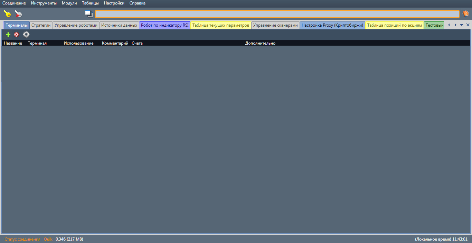Viewport: 472px width, 243px height.
Task: Open Настройка Proxy (Криптобиржи) tab
Action: (332, 25)
